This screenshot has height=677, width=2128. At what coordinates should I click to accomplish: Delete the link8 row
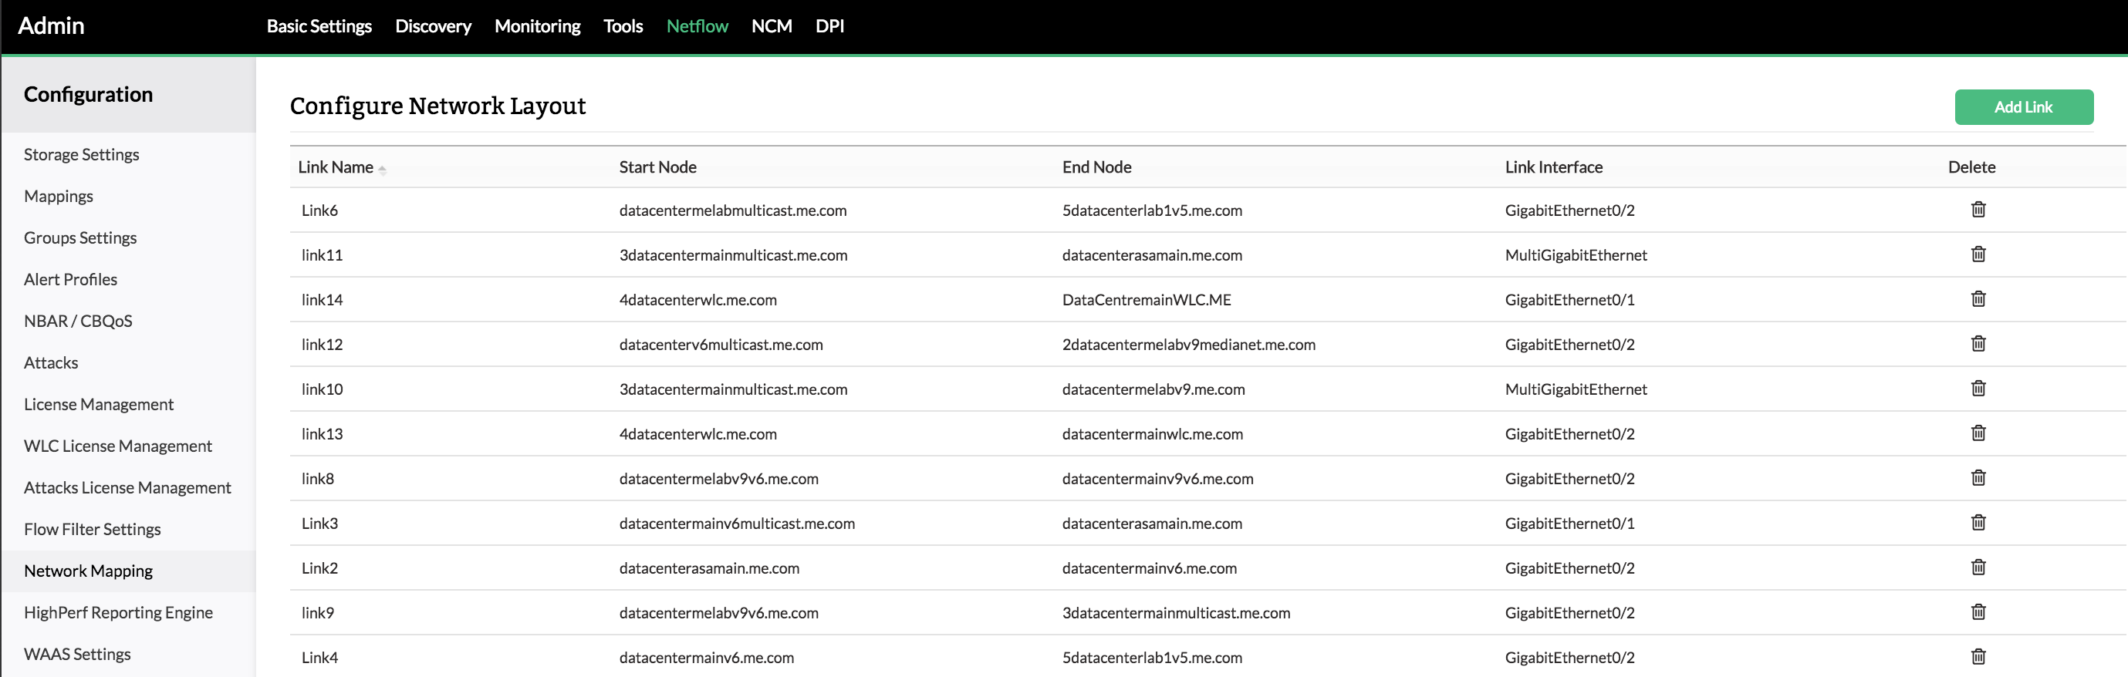(1978, 477)
